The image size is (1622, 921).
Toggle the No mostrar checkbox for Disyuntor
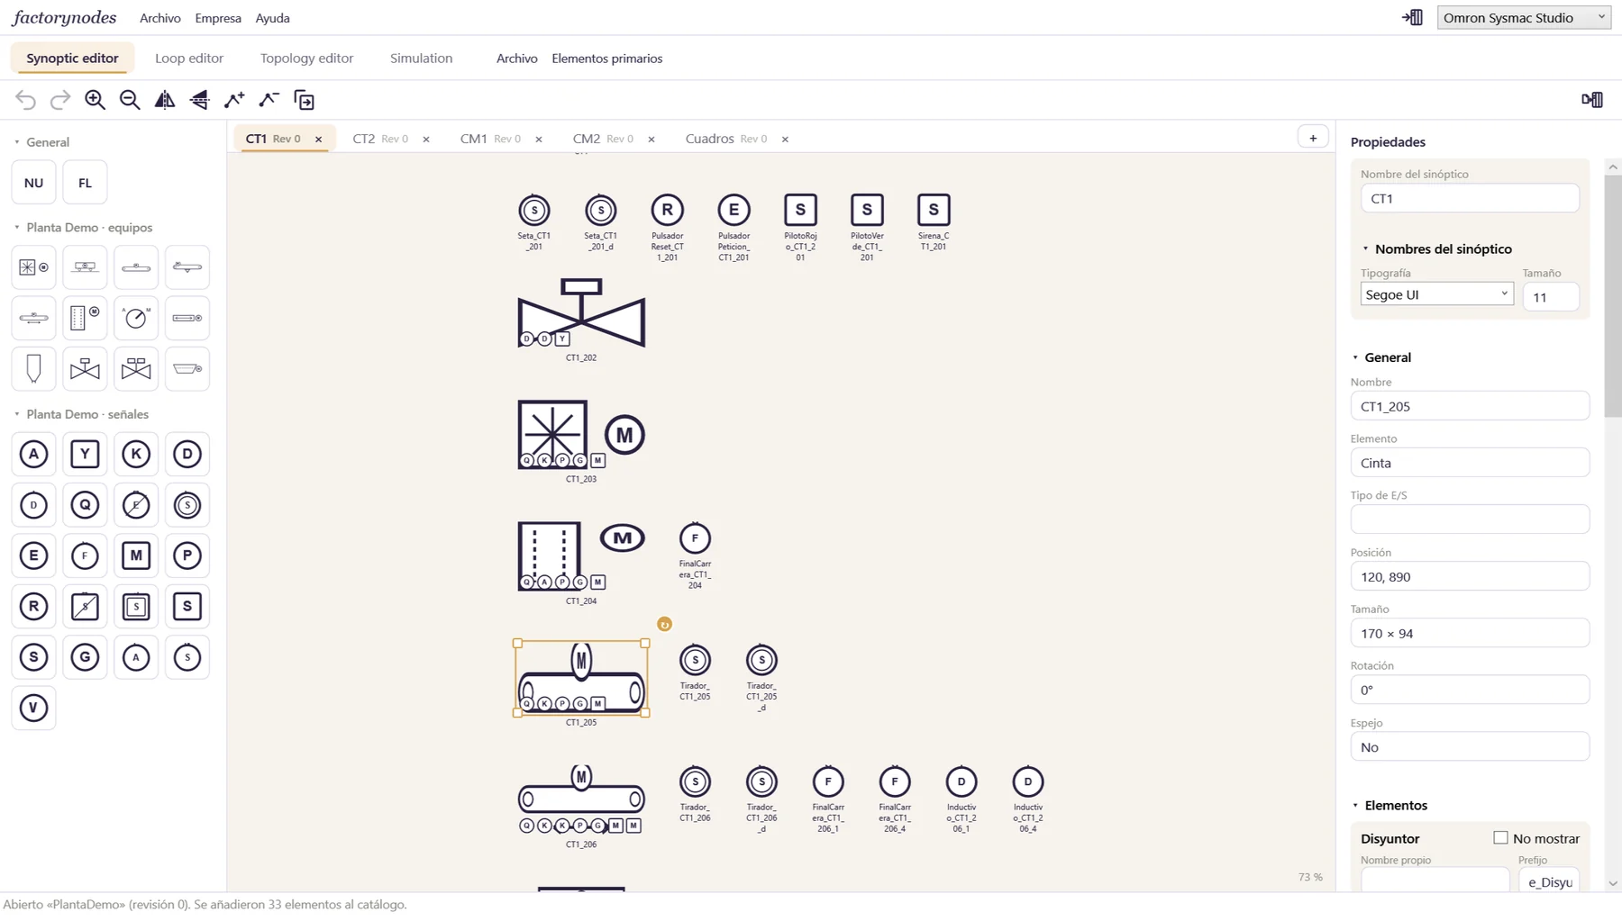click(x=1500, y=838)
